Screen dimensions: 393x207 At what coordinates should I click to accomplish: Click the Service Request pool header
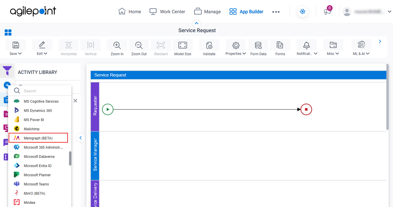(239, 75)
